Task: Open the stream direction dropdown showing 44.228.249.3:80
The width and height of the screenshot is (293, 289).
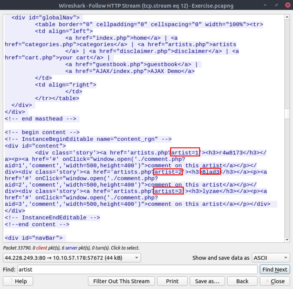Action: [x=72, y=258]
